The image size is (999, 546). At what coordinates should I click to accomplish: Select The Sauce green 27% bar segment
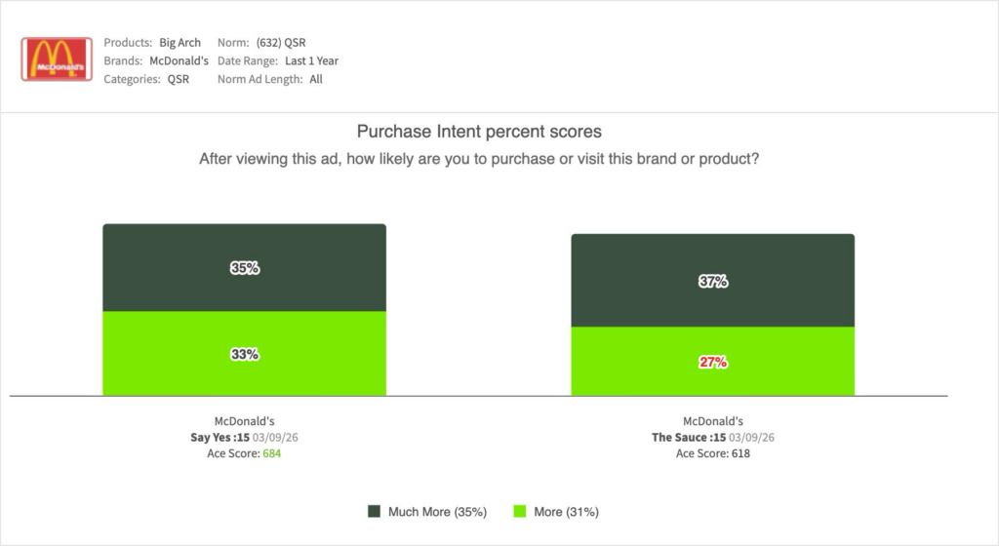712,362
